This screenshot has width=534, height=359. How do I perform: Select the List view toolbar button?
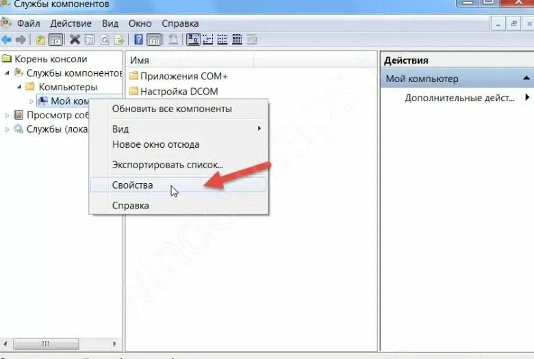[222, 40]
